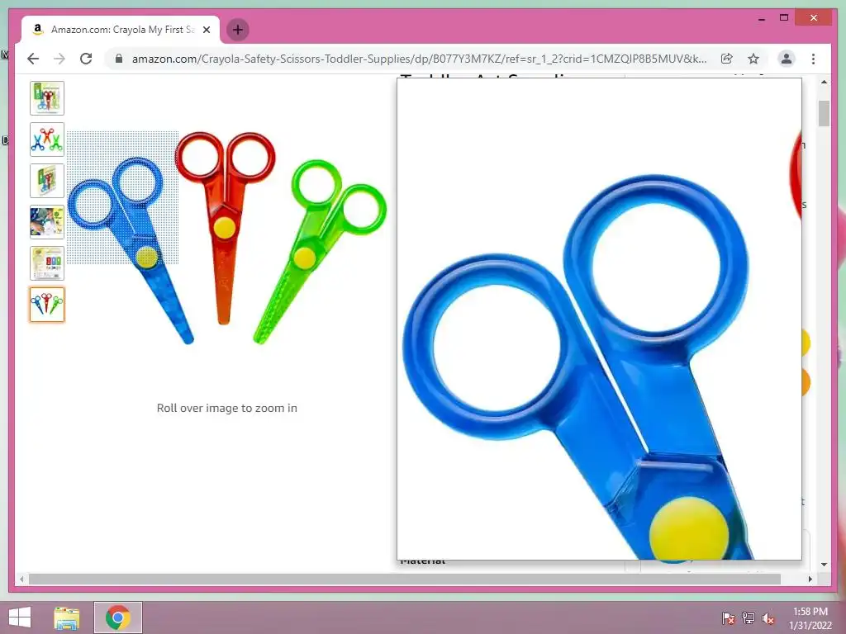
Task: Click the scroll right arrow
Action: 810,579
